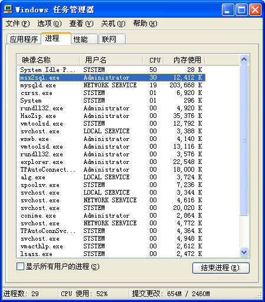This screenshot has height=302, width=265.
Task: Click the Task Manager title bar icon
Action: pos(8,9)
